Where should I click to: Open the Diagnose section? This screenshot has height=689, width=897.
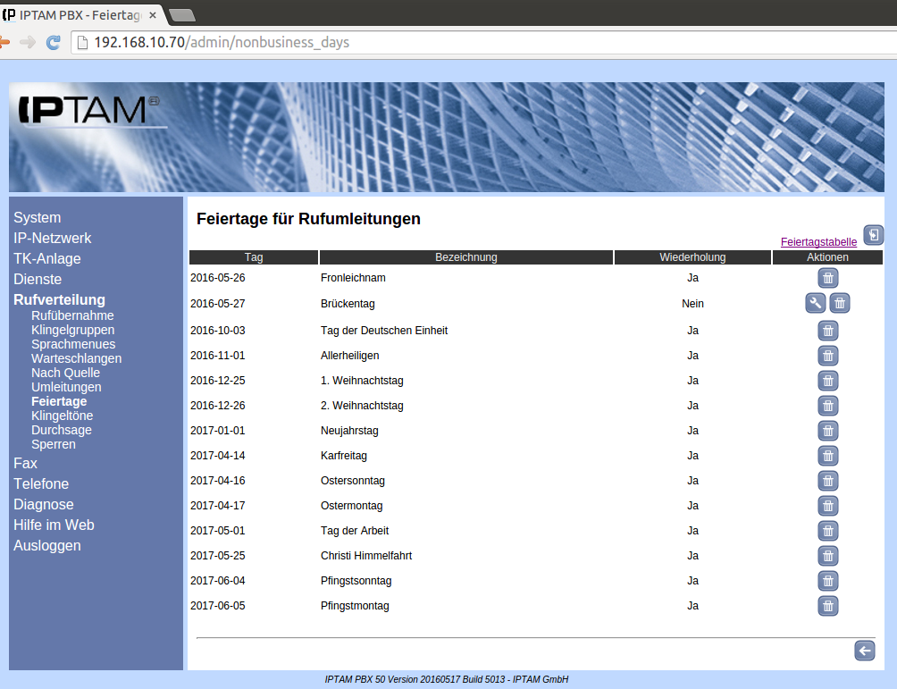click(44, 504)
